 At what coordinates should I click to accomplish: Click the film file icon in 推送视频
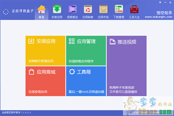pos(113,42)
